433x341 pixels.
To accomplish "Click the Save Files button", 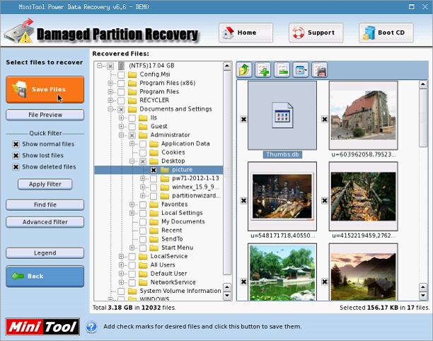I will (x=45, y=89).
